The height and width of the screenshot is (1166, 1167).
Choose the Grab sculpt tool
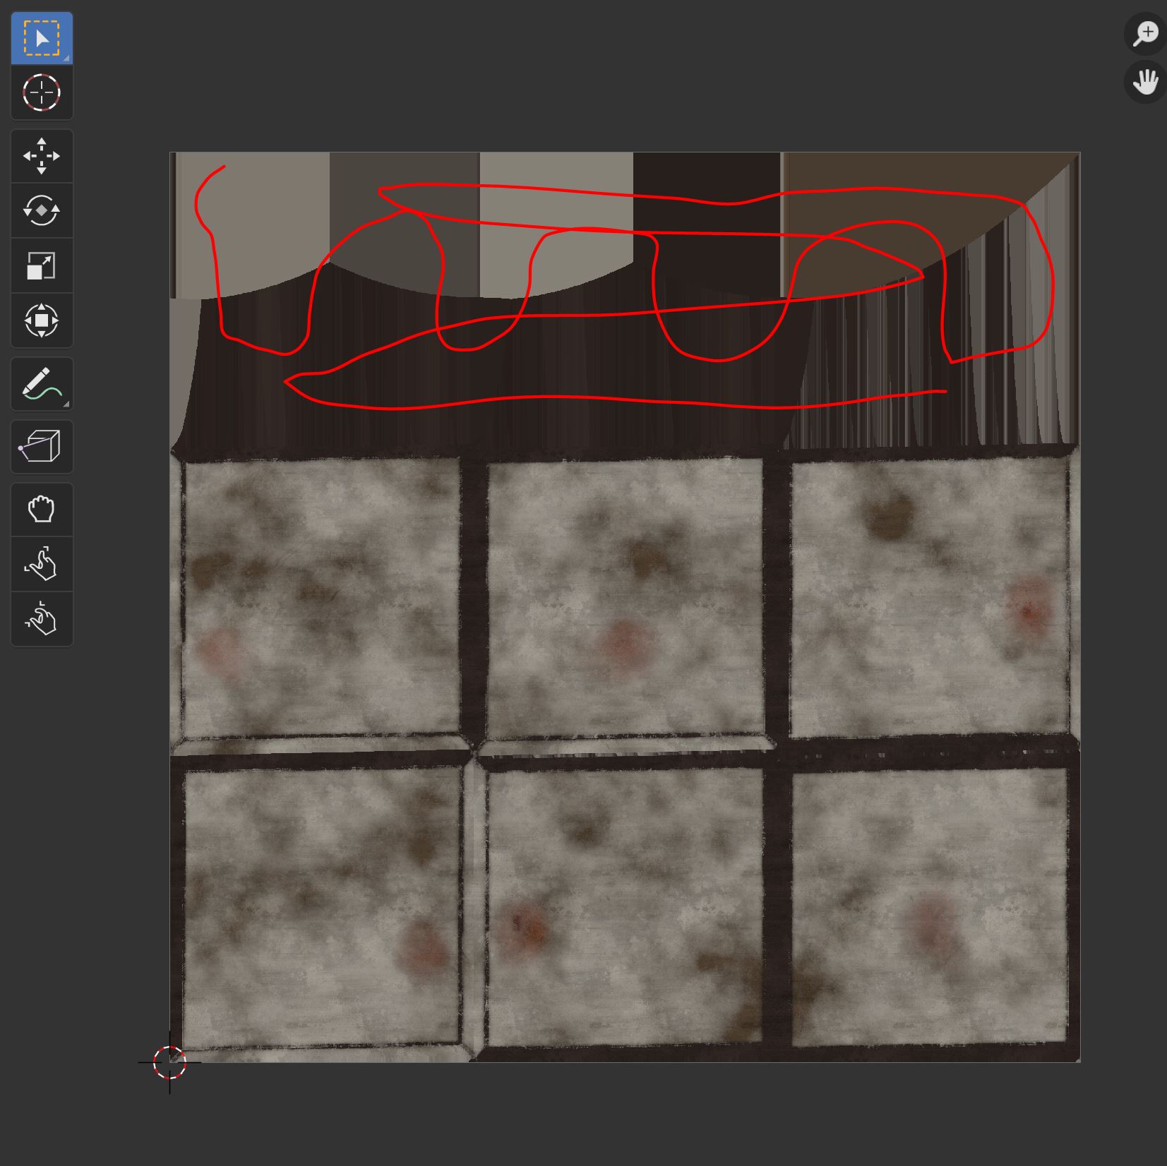pos(42,510)
